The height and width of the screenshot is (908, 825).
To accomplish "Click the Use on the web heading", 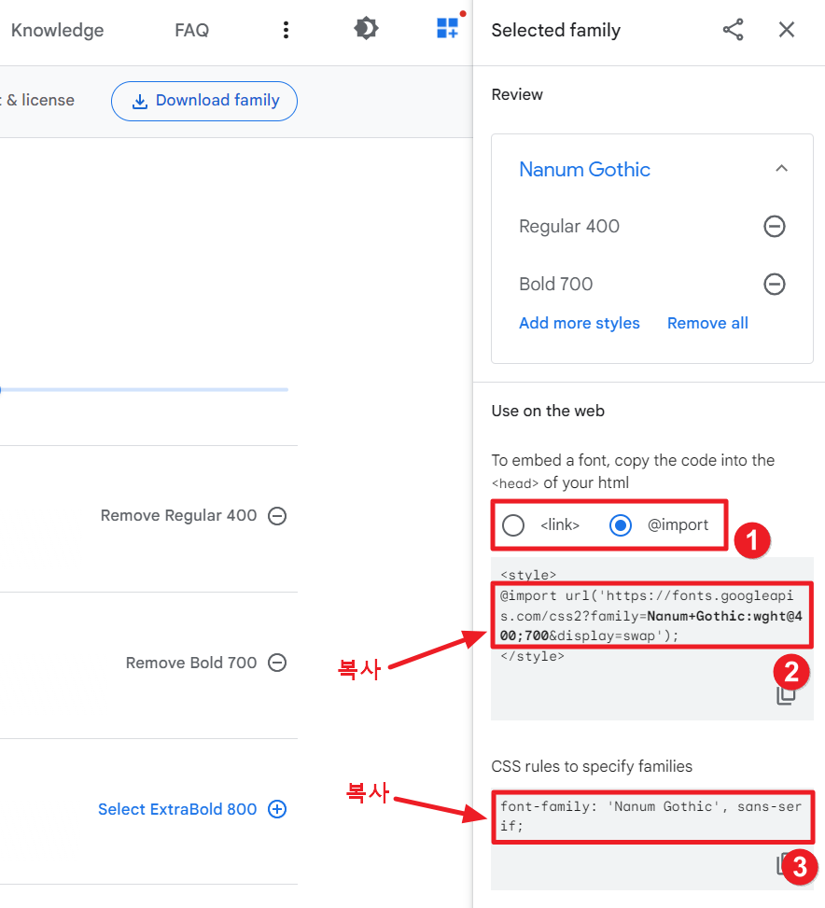I will [548, 411].
